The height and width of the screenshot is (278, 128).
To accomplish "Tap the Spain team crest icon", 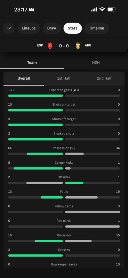I will pos(50,46).
